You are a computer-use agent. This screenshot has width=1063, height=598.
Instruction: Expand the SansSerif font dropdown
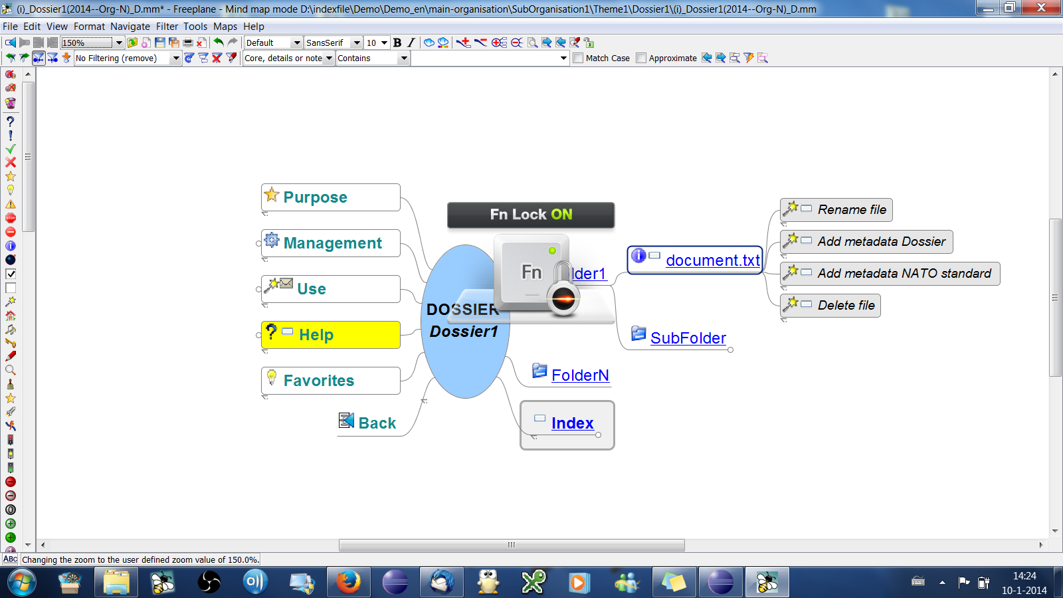pyautogui.click(x=357, y=43)
